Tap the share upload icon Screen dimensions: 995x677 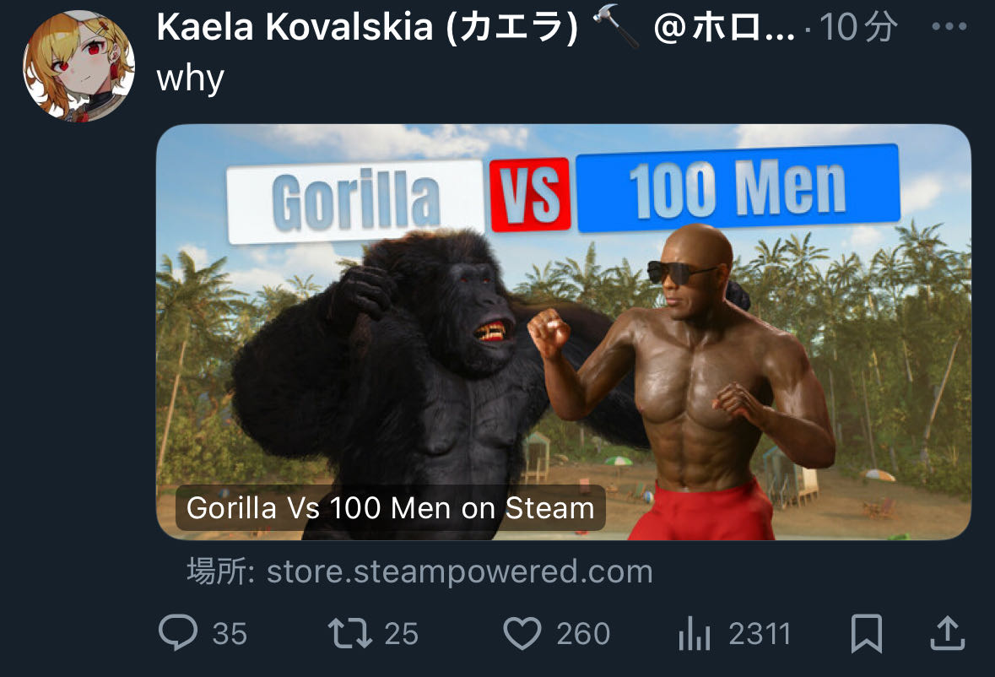[948, 632]
